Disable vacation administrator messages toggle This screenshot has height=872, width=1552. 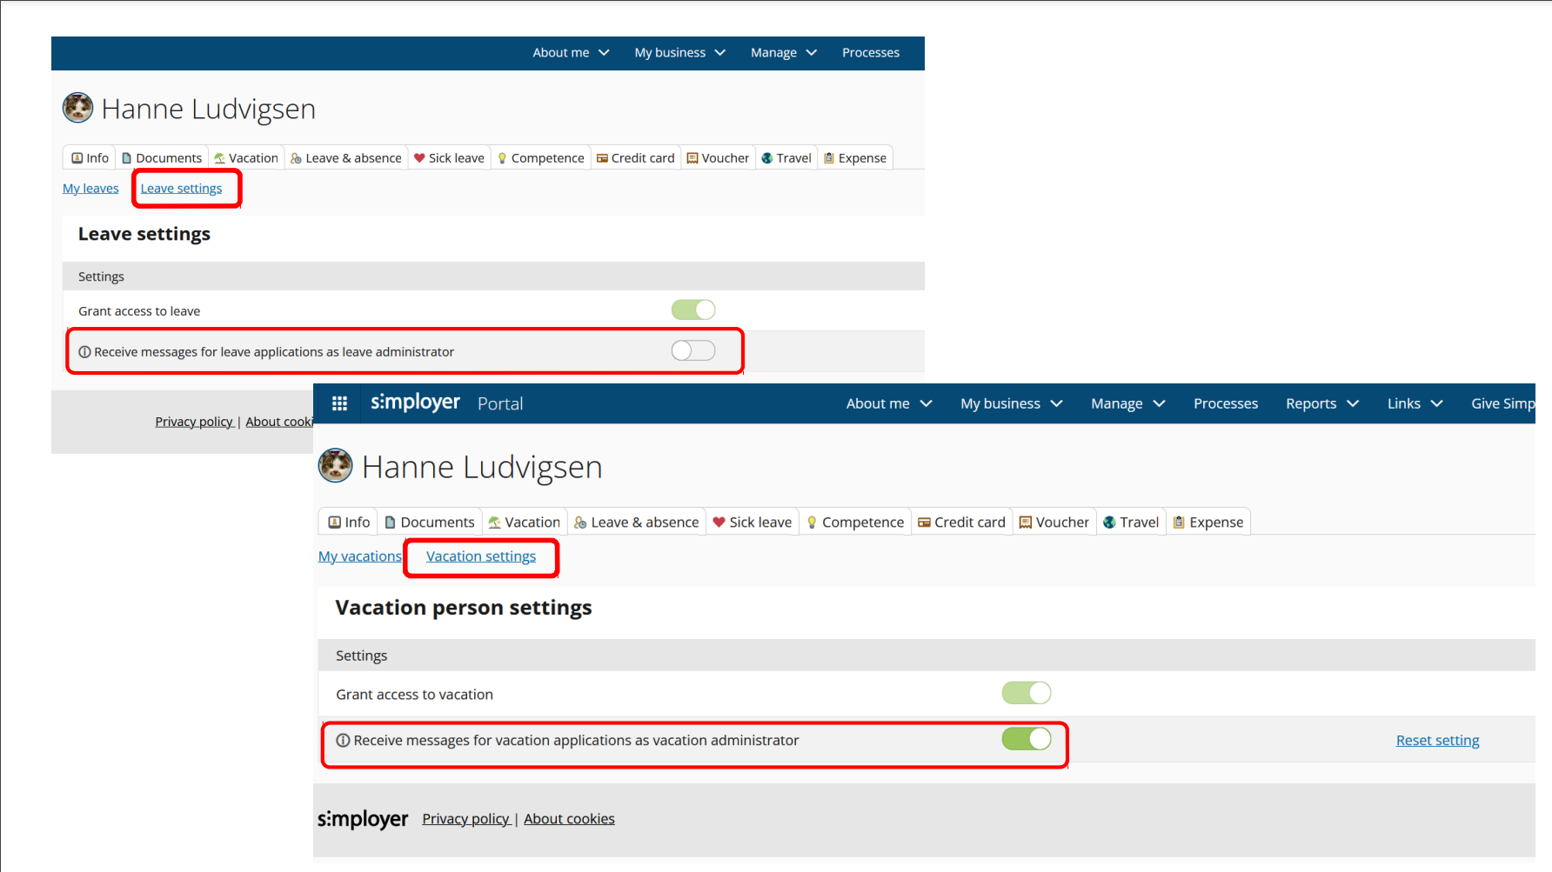click(x=1027, y=739)
